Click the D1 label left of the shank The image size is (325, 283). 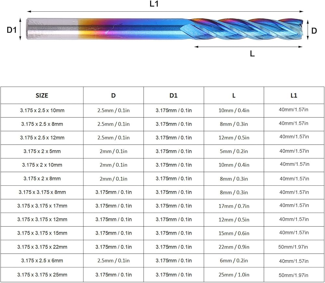tap(12, 30)
